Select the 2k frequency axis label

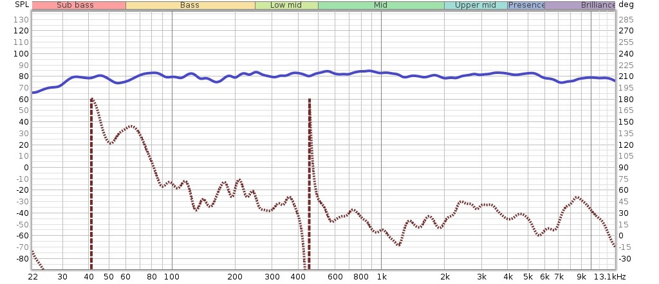pyautogui.click(x=445, y=277)
